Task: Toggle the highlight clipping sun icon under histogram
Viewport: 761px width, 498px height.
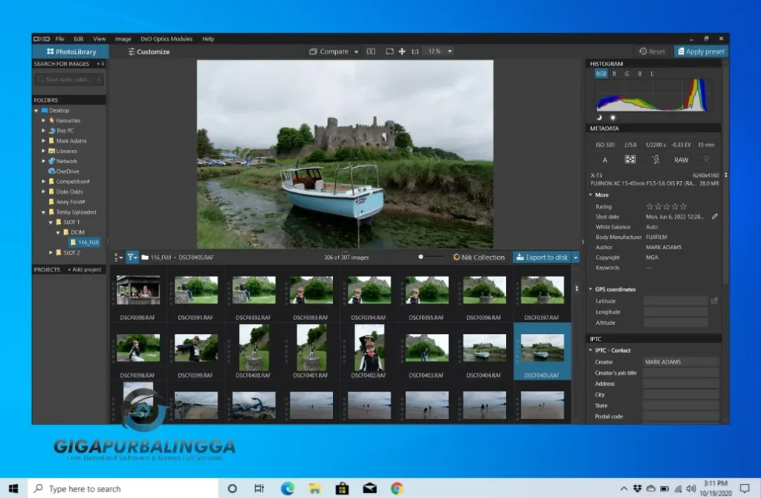Action: 613,117
